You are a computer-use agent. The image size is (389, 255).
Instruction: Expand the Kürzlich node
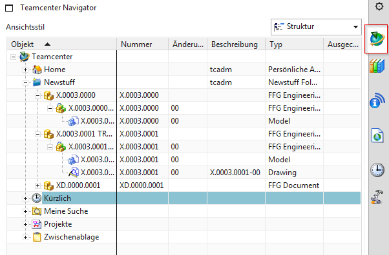pos(25,198)
